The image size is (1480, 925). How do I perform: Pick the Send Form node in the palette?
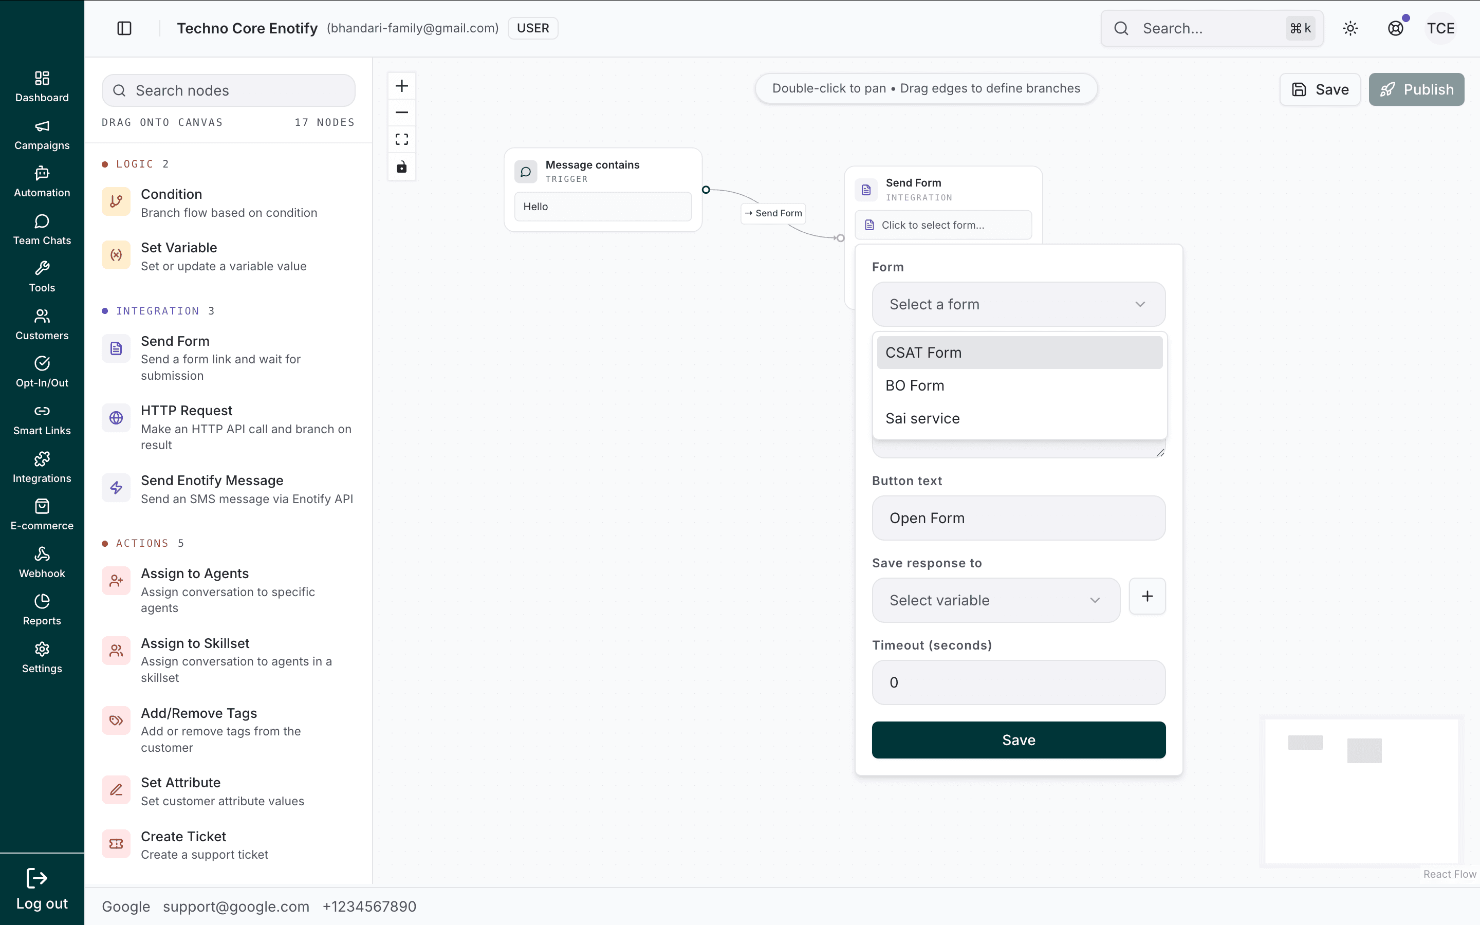[228, 358]
